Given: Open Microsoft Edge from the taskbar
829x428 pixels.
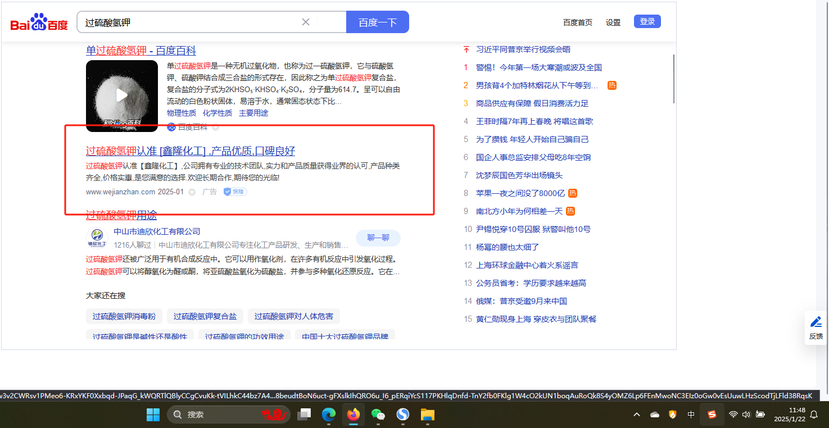Looking at the screenshot, I should tap(329, 415).
